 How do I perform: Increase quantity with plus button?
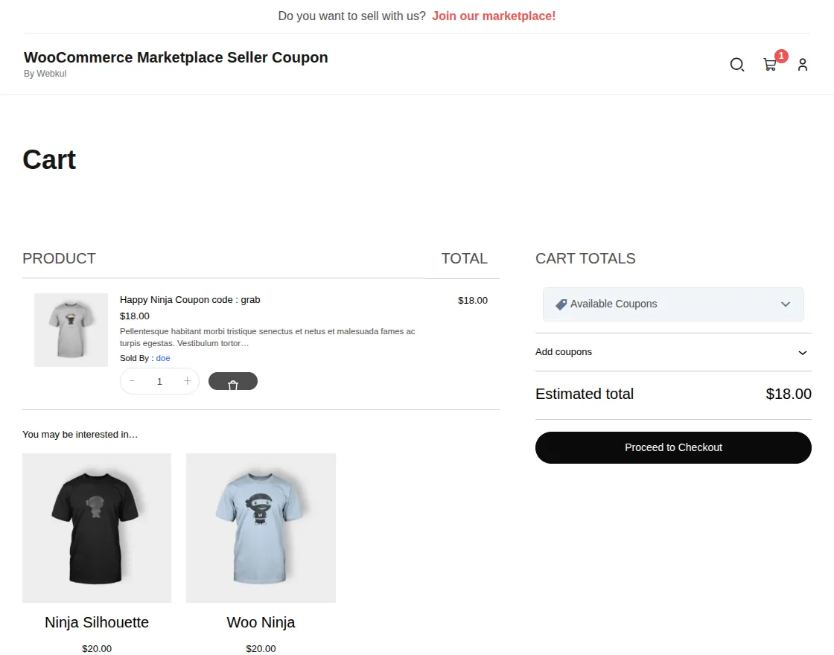pos(187,381)
